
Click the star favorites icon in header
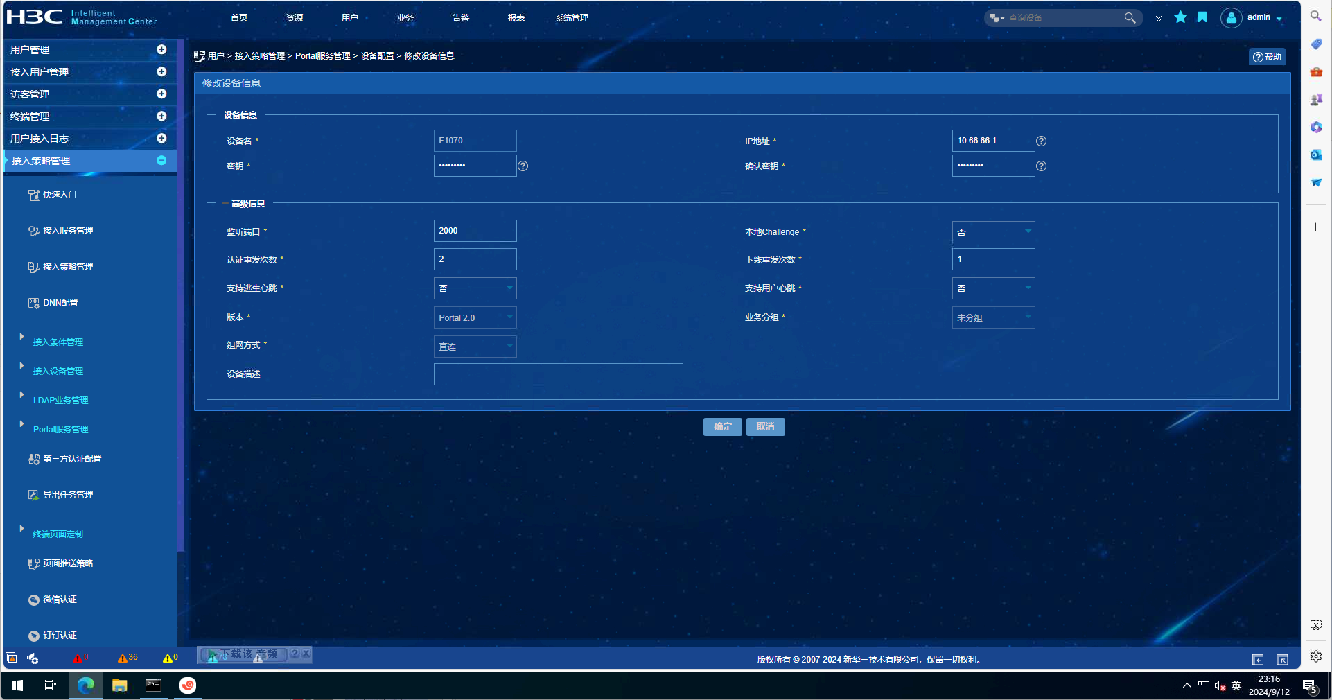tap(1180, 17)
